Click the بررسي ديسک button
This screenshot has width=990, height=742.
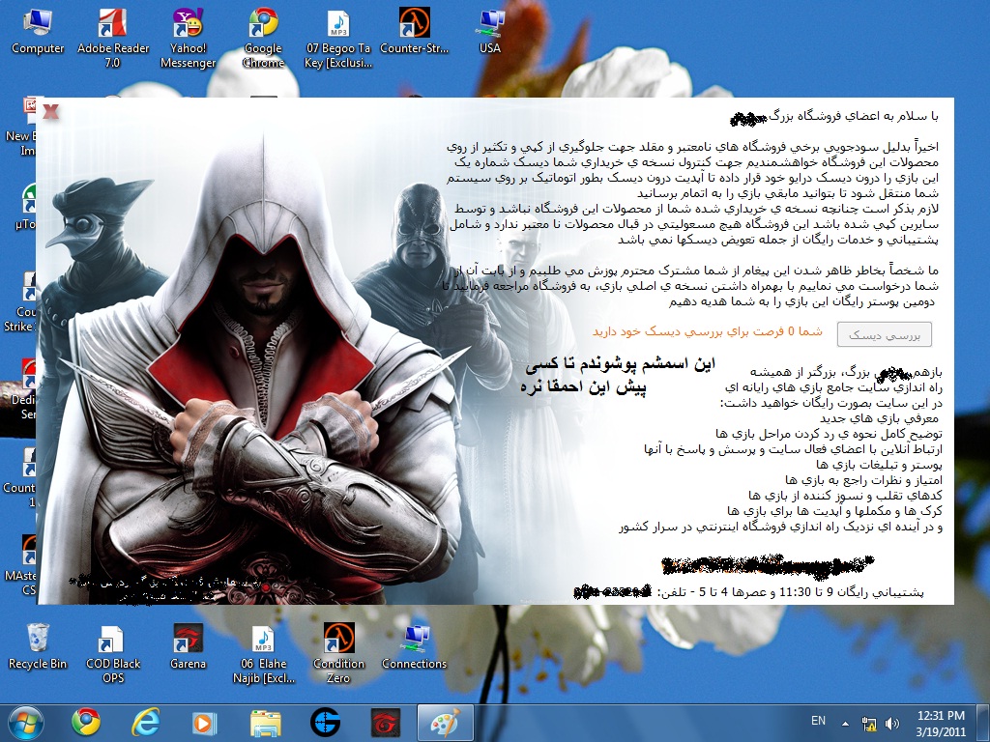coord(884,335)
